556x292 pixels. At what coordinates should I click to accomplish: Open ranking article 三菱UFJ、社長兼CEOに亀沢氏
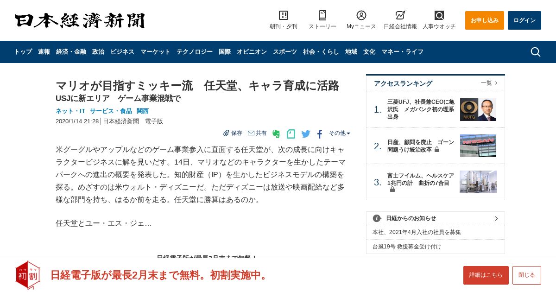[x=421, y=109]
